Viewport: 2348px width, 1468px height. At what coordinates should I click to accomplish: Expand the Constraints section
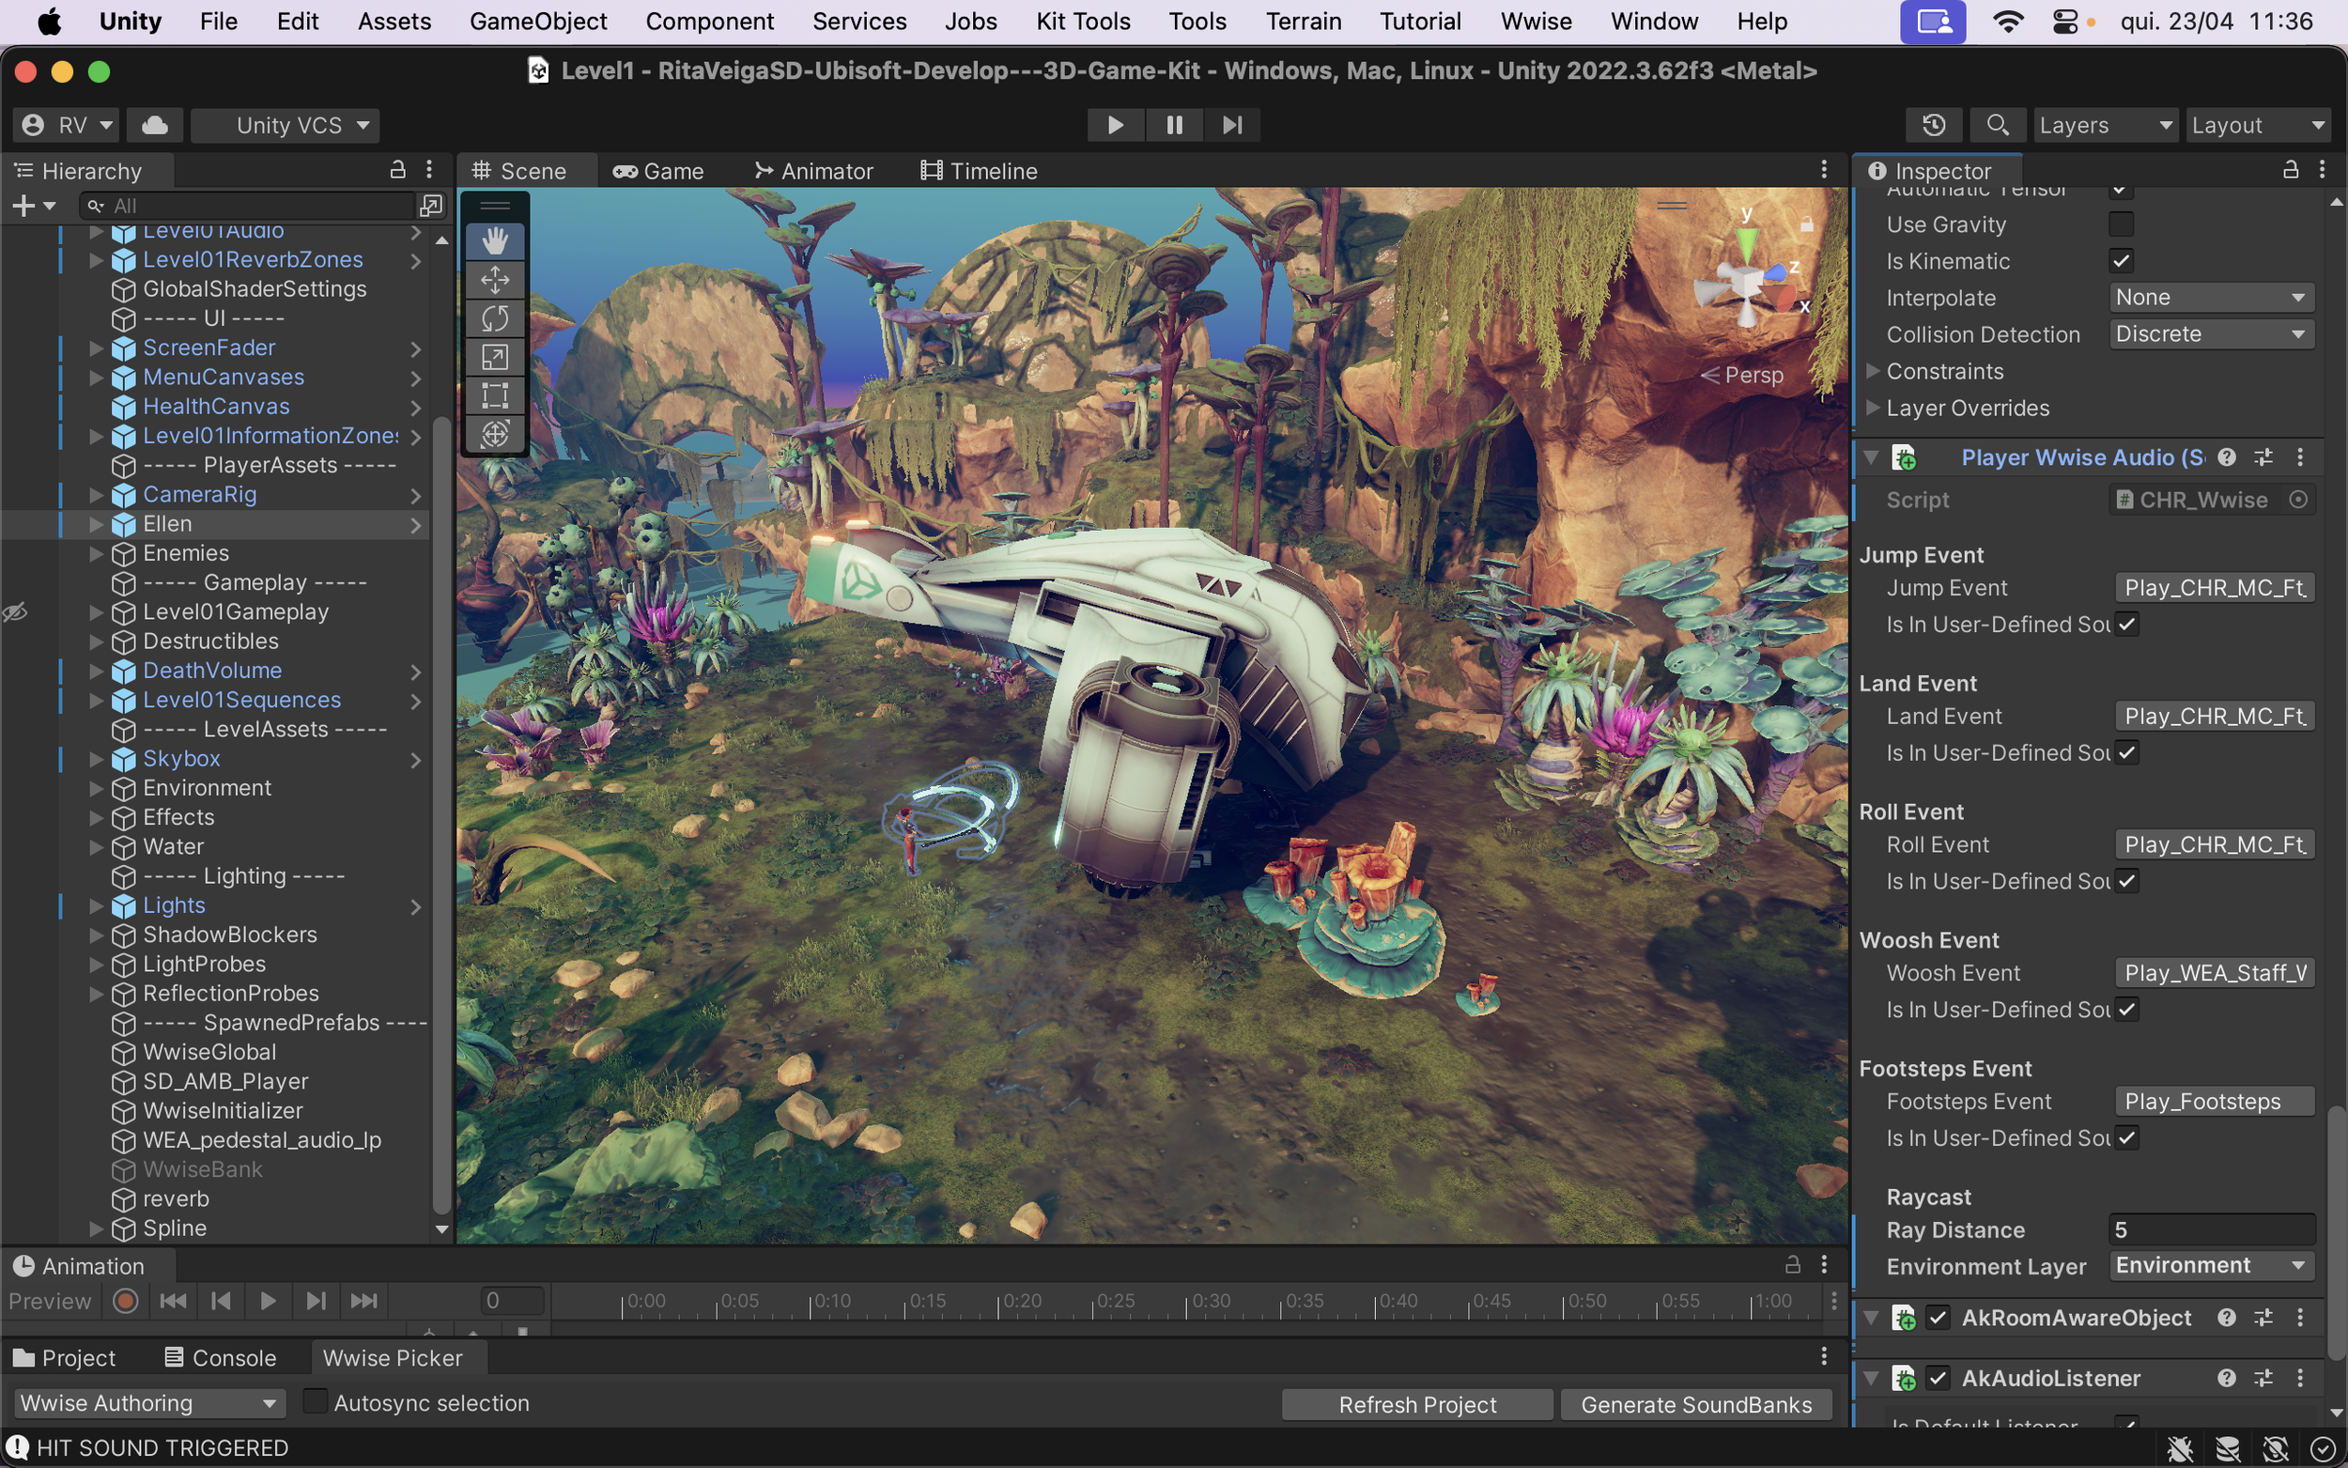pos(1874,371)
